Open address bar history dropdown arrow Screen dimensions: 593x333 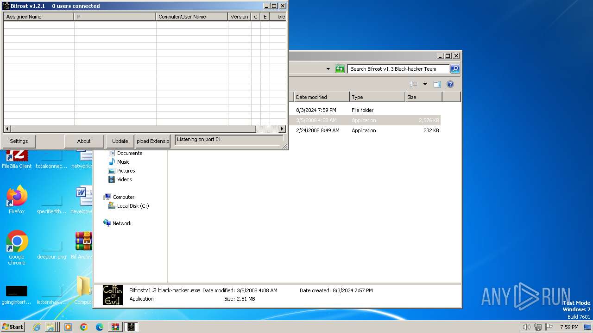click(328, 69)
